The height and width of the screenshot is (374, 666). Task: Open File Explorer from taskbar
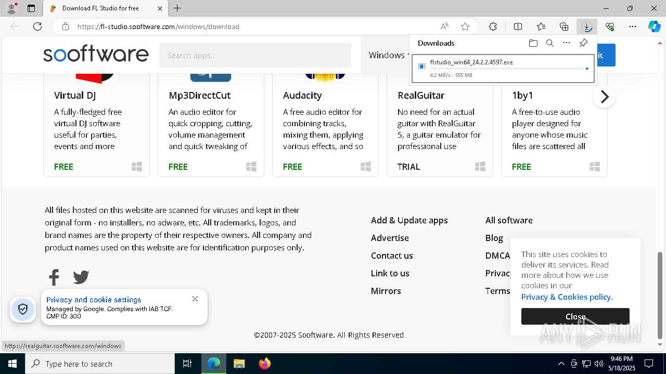click(239, 364)
